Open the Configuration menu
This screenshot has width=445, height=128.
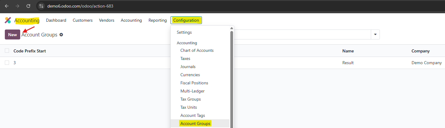pyautogui.click(x=186, y=20)
